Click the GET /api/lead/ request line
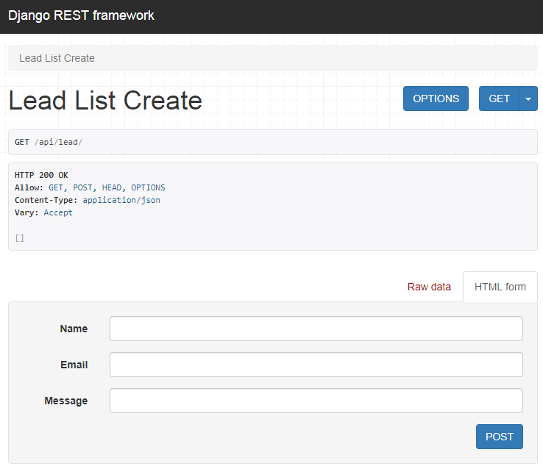 [x=49, y=142]
